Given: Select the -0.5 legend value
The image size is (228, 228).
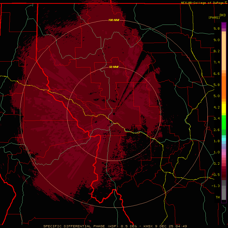Looking at the screenshot, I should pos(216,175).
